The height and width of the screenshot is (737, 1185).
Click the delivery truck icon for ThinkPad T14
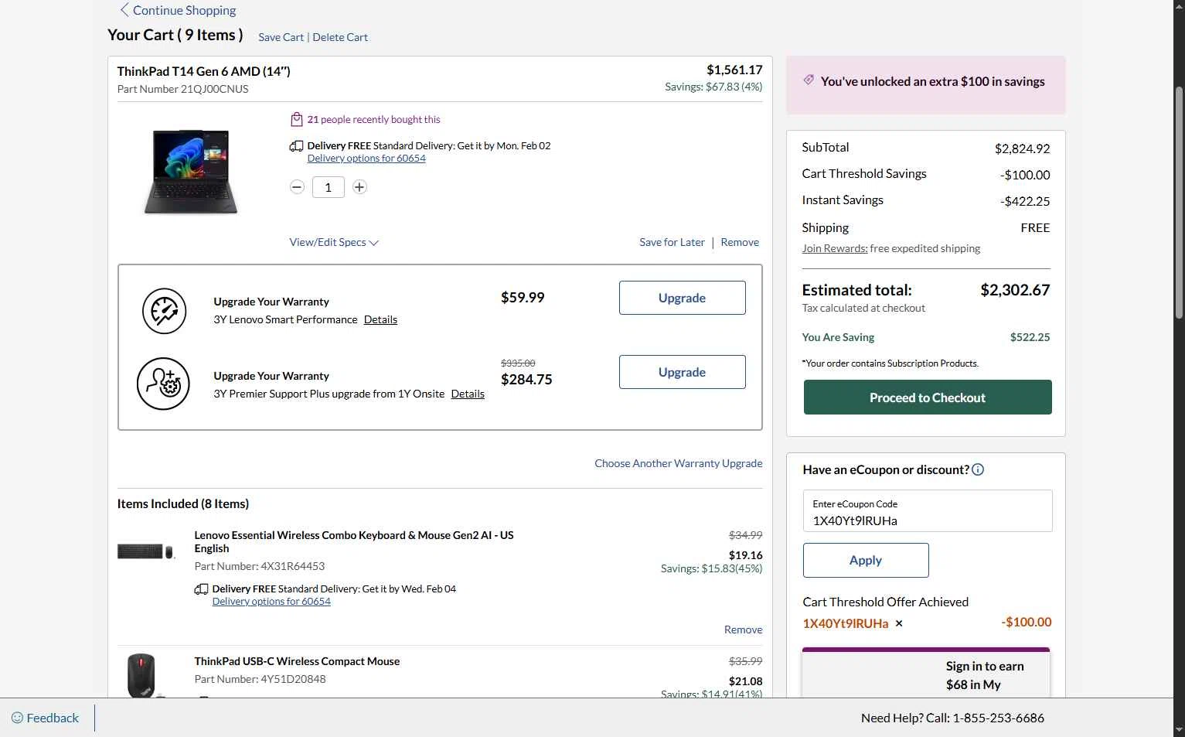(296, 145)
